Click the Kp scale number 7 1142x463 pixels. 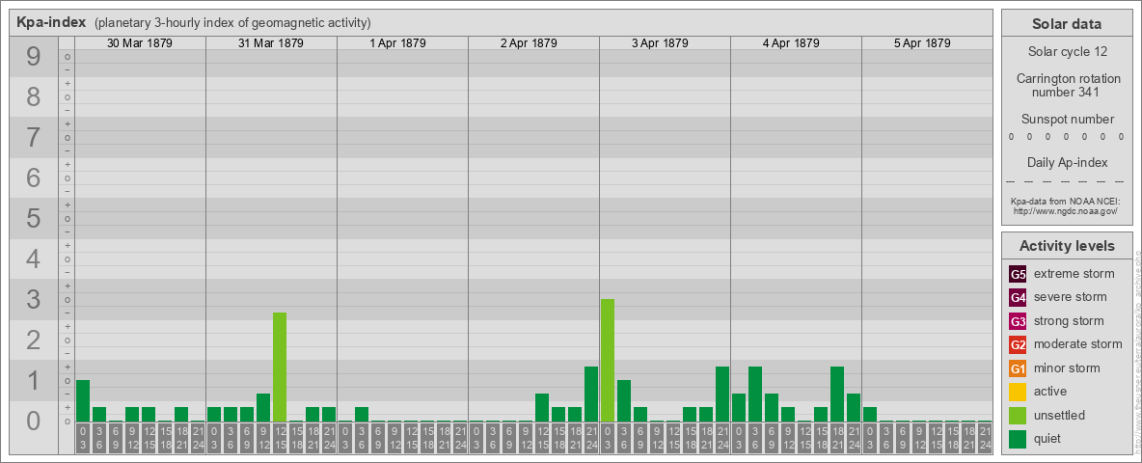point(33,137)
